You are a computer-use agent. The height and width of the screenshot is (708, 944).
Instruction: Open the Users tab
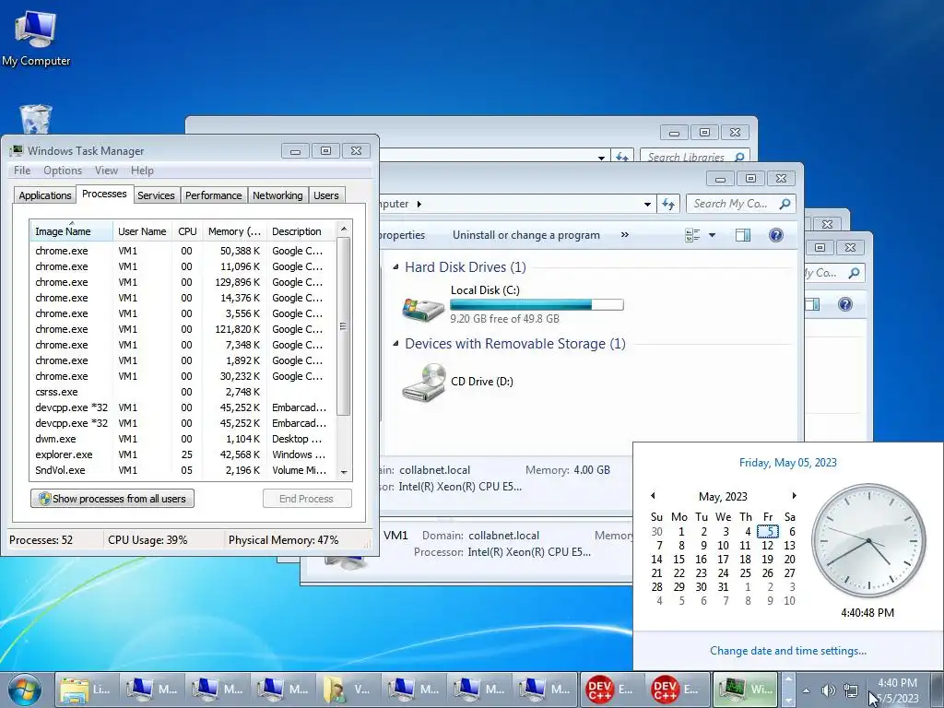tap(326, 195)
